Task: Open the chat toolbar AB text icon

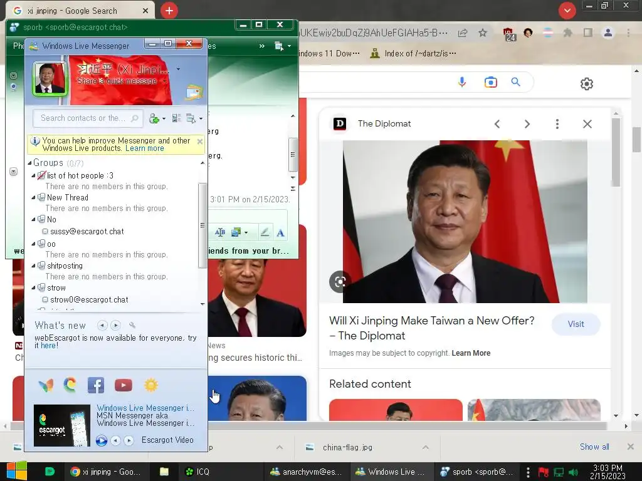Action: click(x=220, y=233)
